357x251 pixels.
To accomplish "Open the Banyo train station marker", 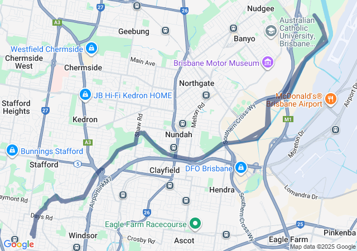I will tap(233, 28).
